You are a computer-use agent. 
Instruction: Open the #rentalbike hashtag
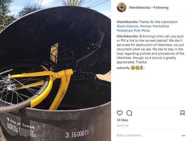click(x=160, y=26)
